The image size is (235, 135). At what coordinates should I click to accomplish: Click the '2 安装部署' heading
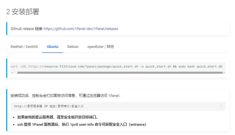pyautogui.click(x=23, y=11)
